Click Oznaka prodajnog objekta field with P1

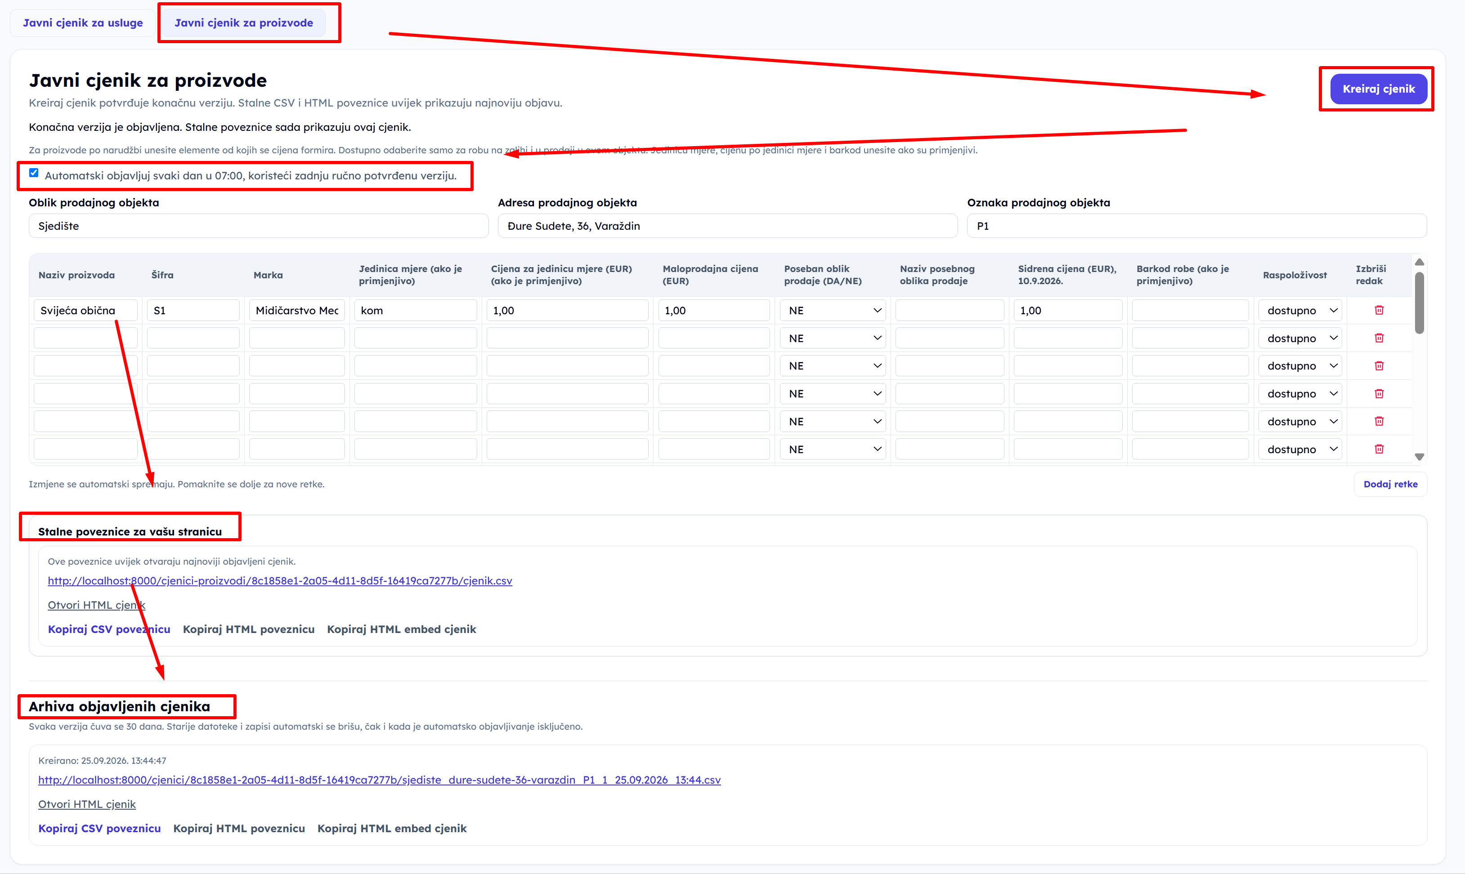point(1197,226)
